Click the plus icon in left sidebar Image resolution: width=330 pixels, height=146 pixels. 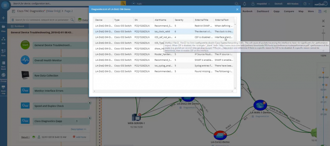click(x=3, y=18)
